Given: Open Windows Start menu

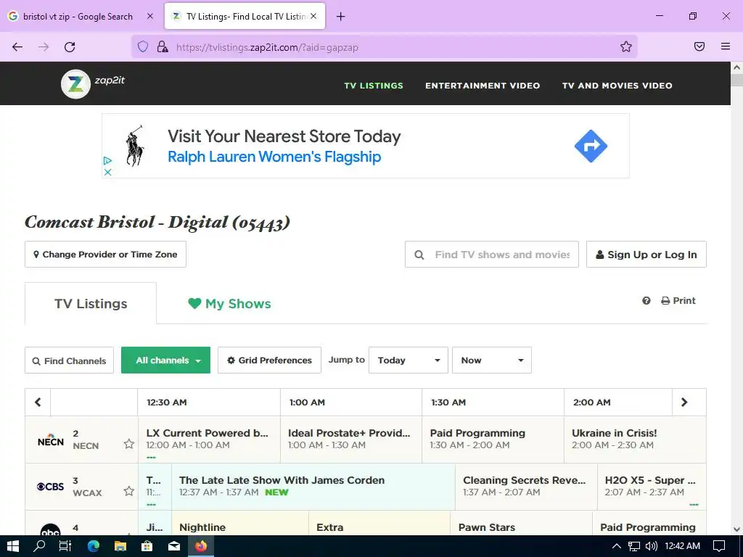Looking at the screenshot, I should click(13, 546).
